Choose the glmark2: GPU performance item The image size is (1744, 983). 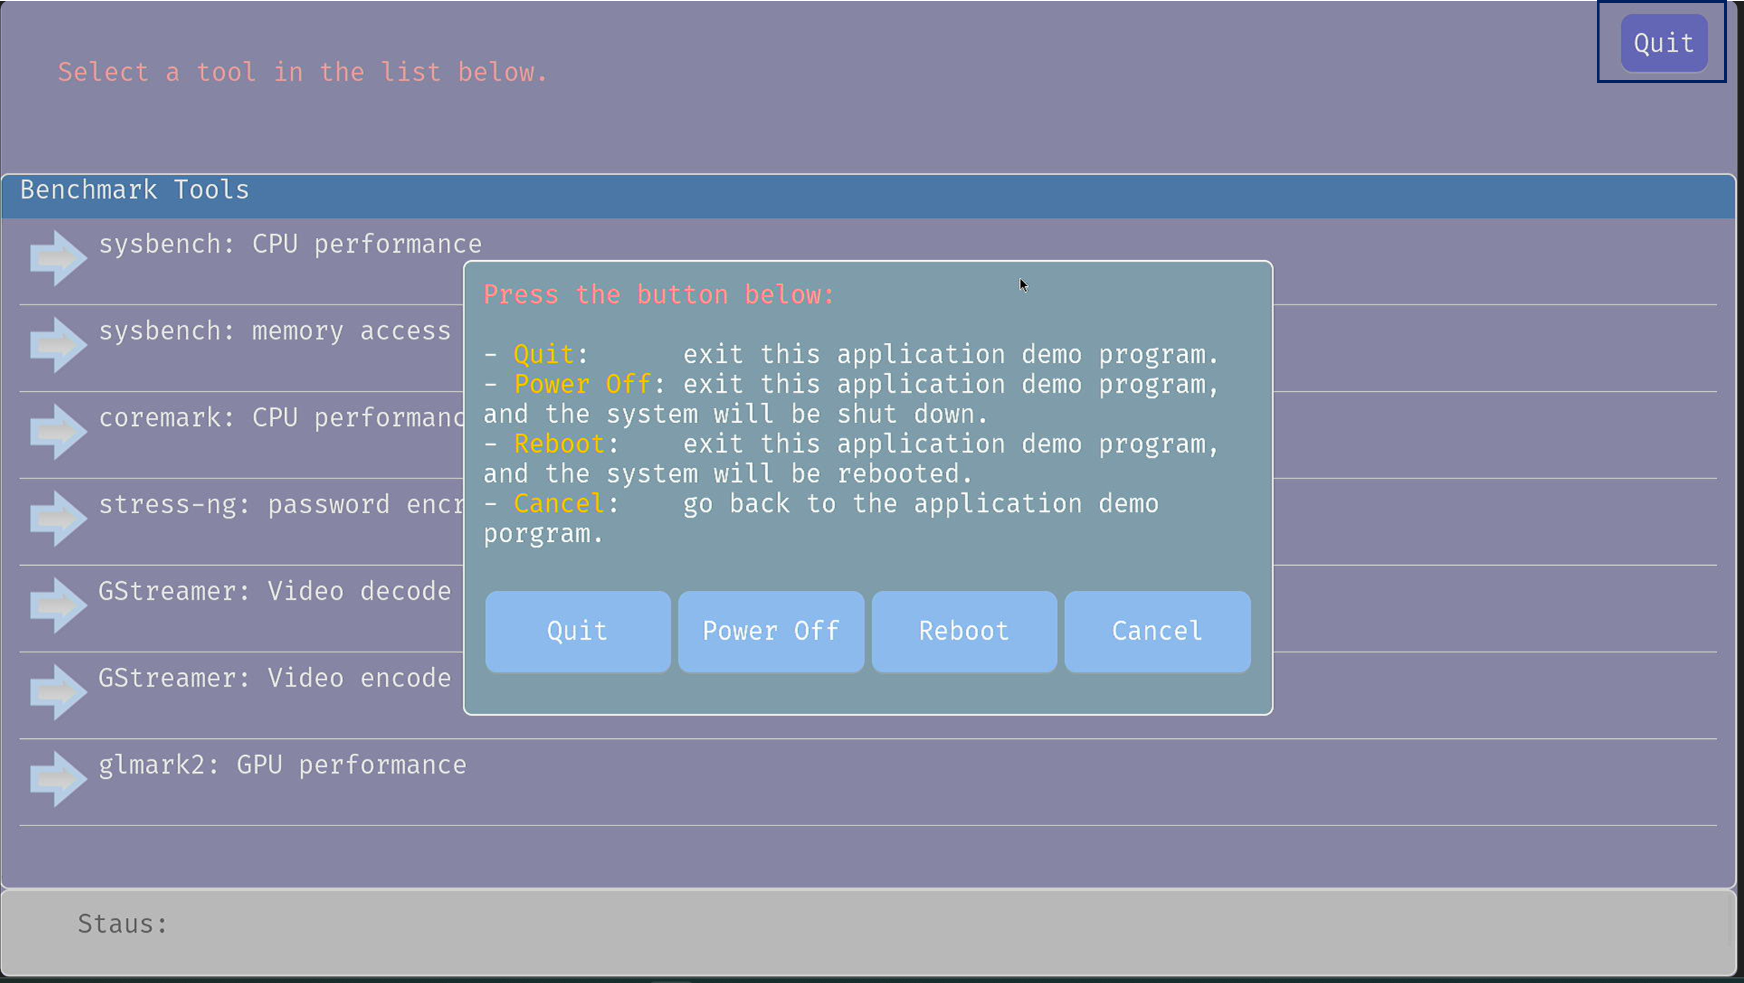click(282, 765)
